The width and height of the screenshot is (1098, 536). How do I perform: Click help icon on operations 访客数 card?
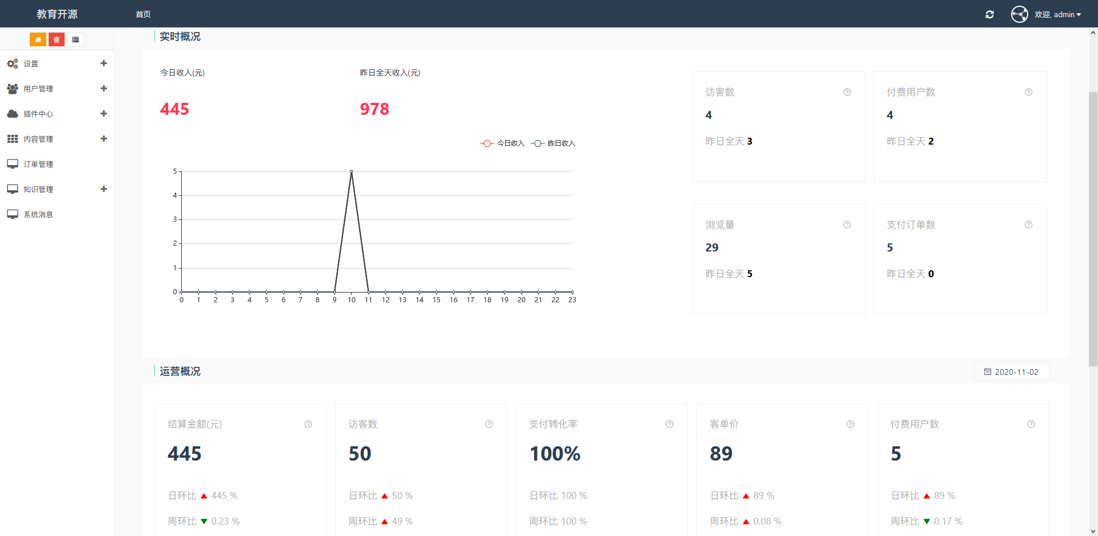[x=489, y=424]
